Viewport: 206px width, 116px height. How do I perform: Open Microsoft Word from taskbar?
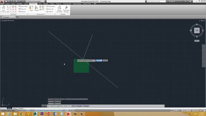[55, 114]
